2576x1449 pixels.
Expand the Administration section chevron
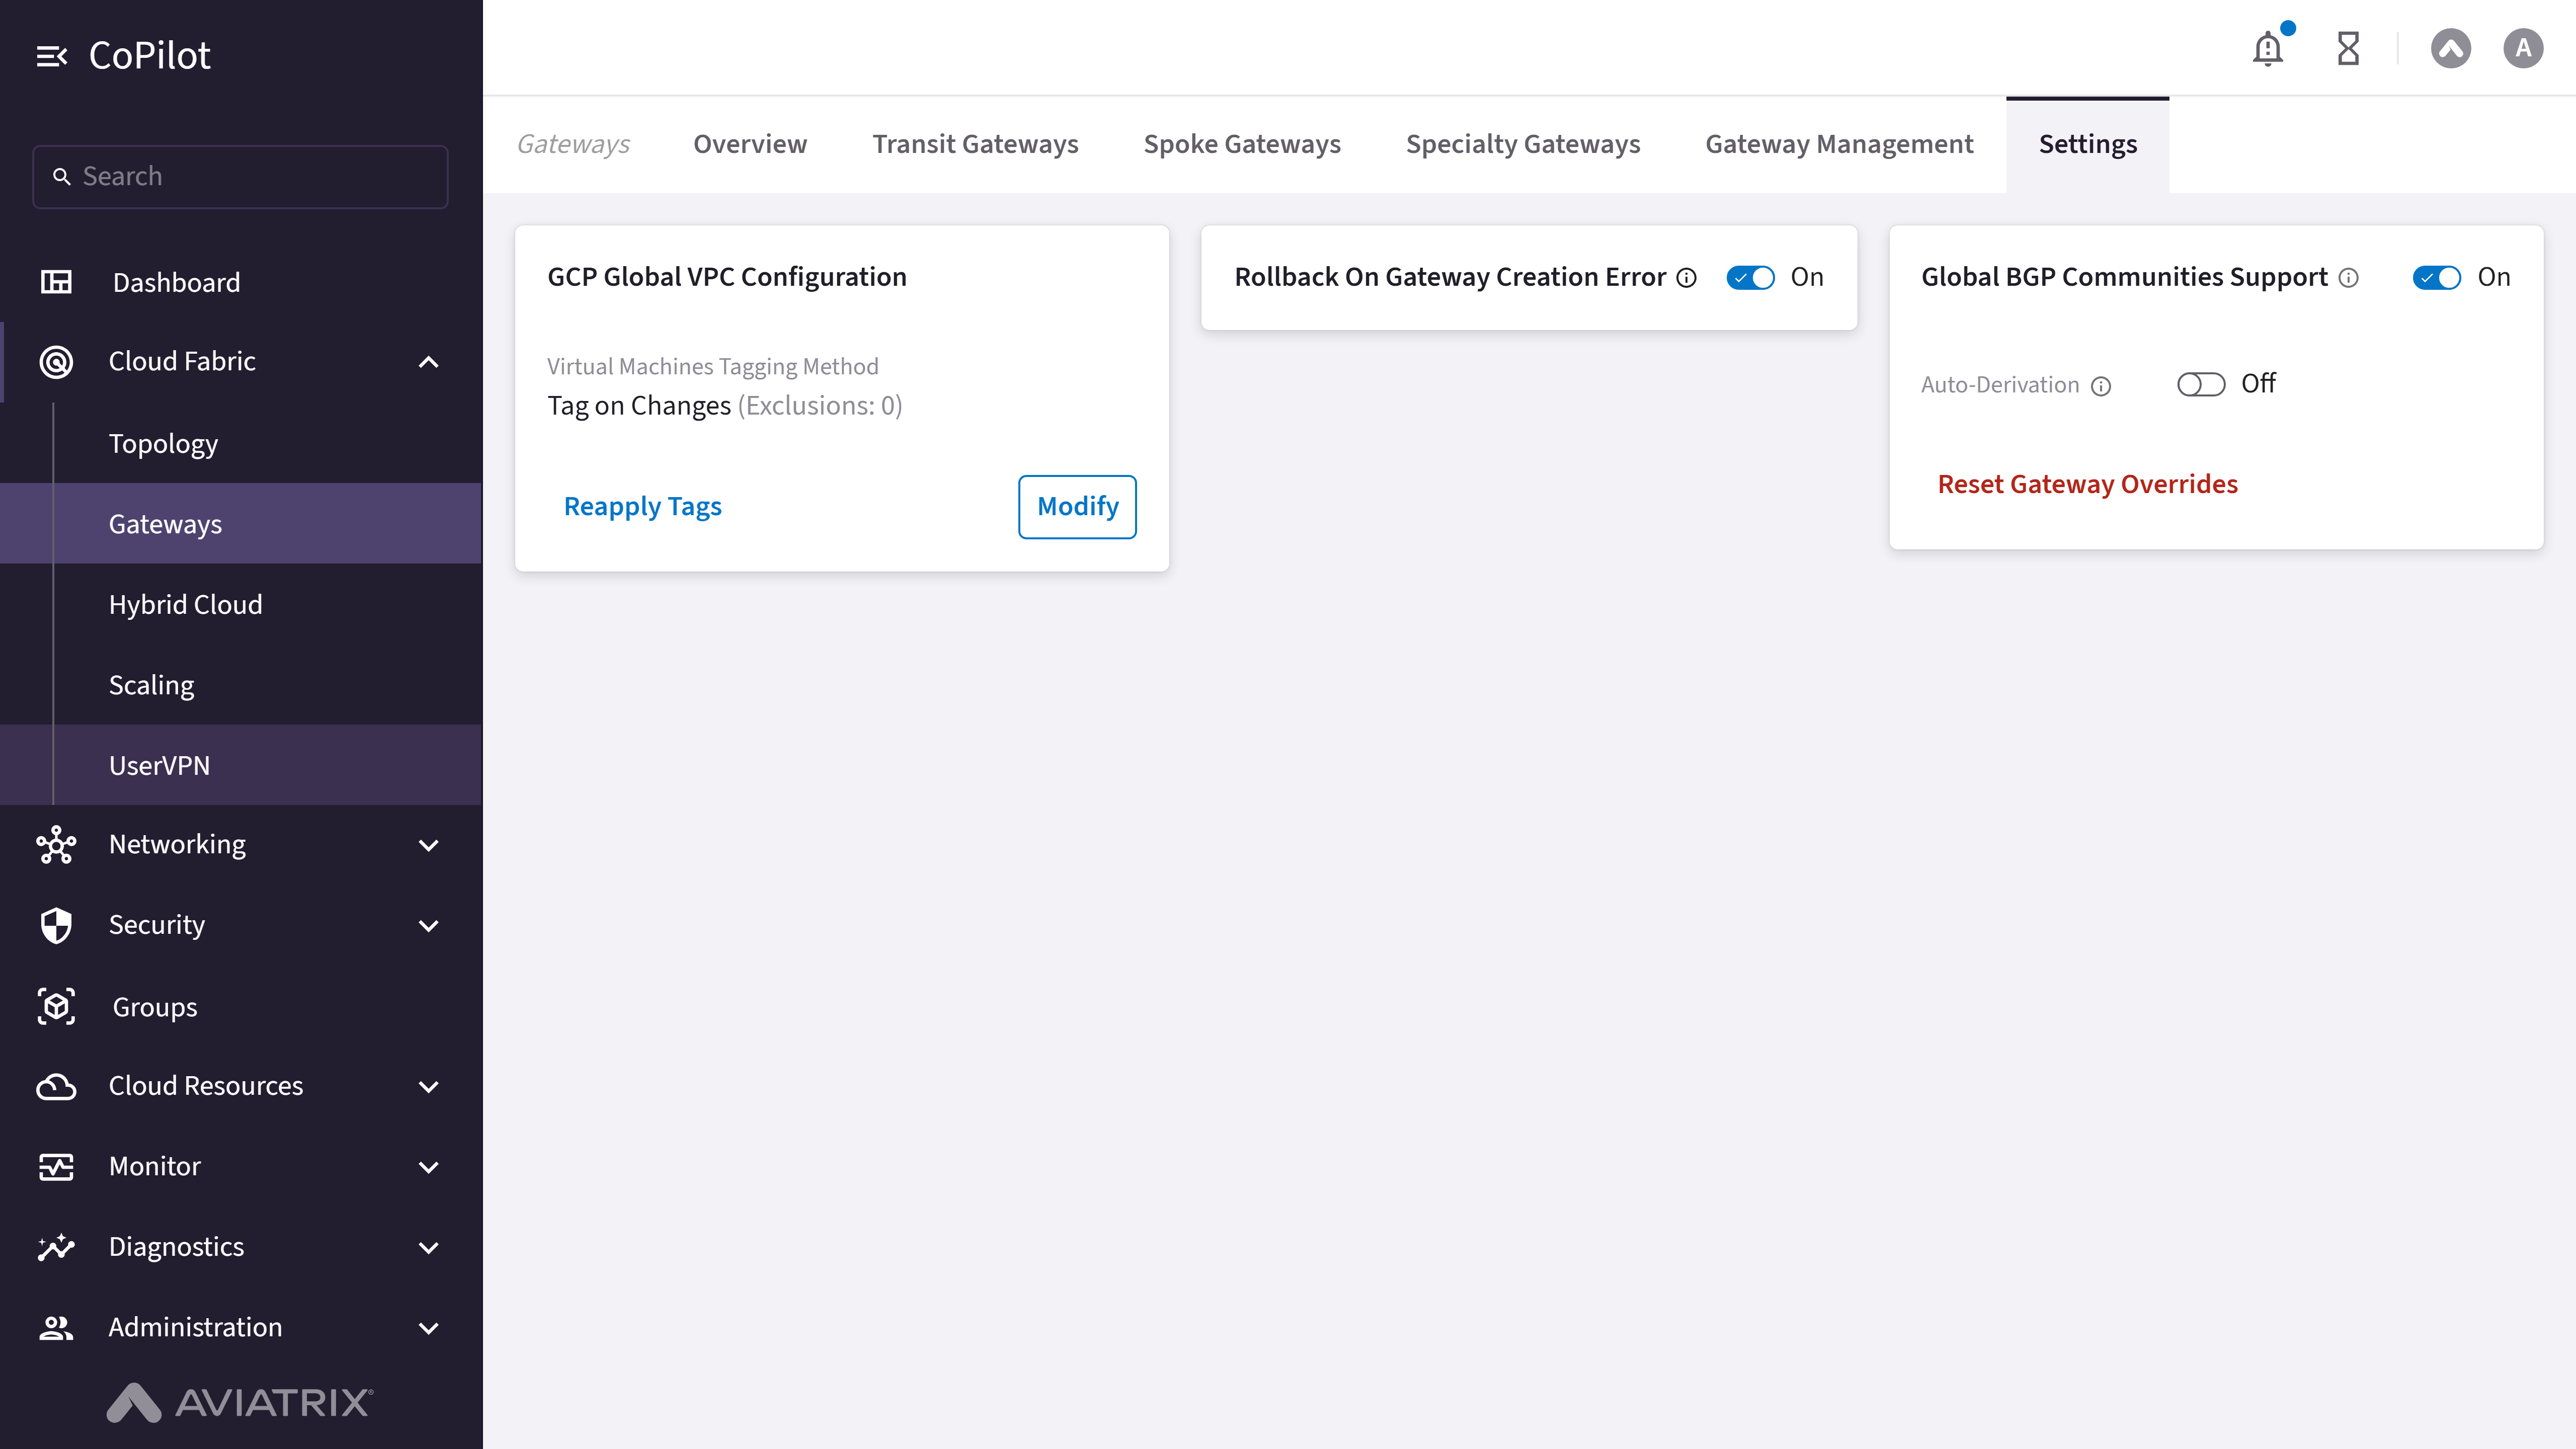(428, 1328)
